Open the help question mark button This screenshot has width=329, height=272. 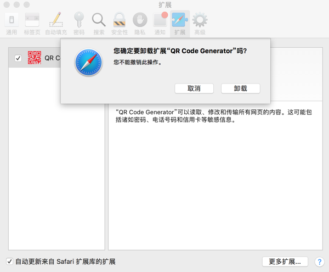[x=319, y=262]
